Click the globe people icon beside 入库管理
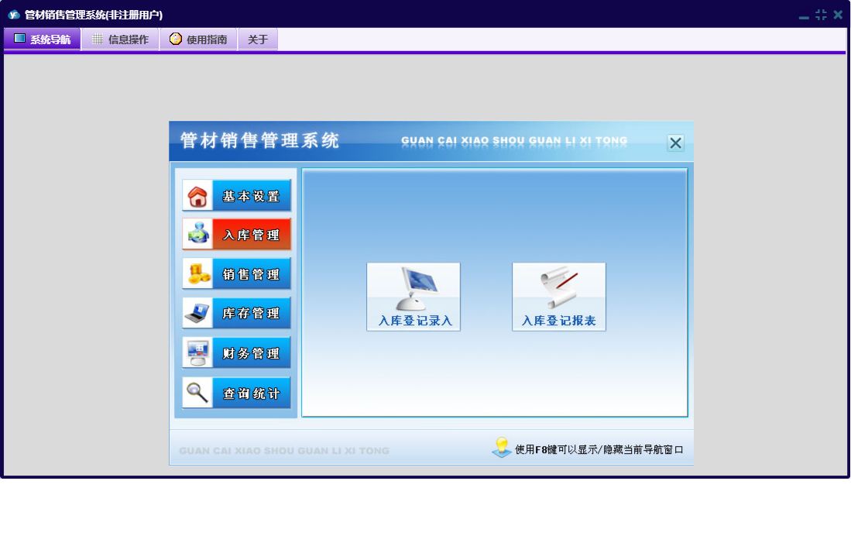Viewport: 851px width, 560px height. [197, 235]
